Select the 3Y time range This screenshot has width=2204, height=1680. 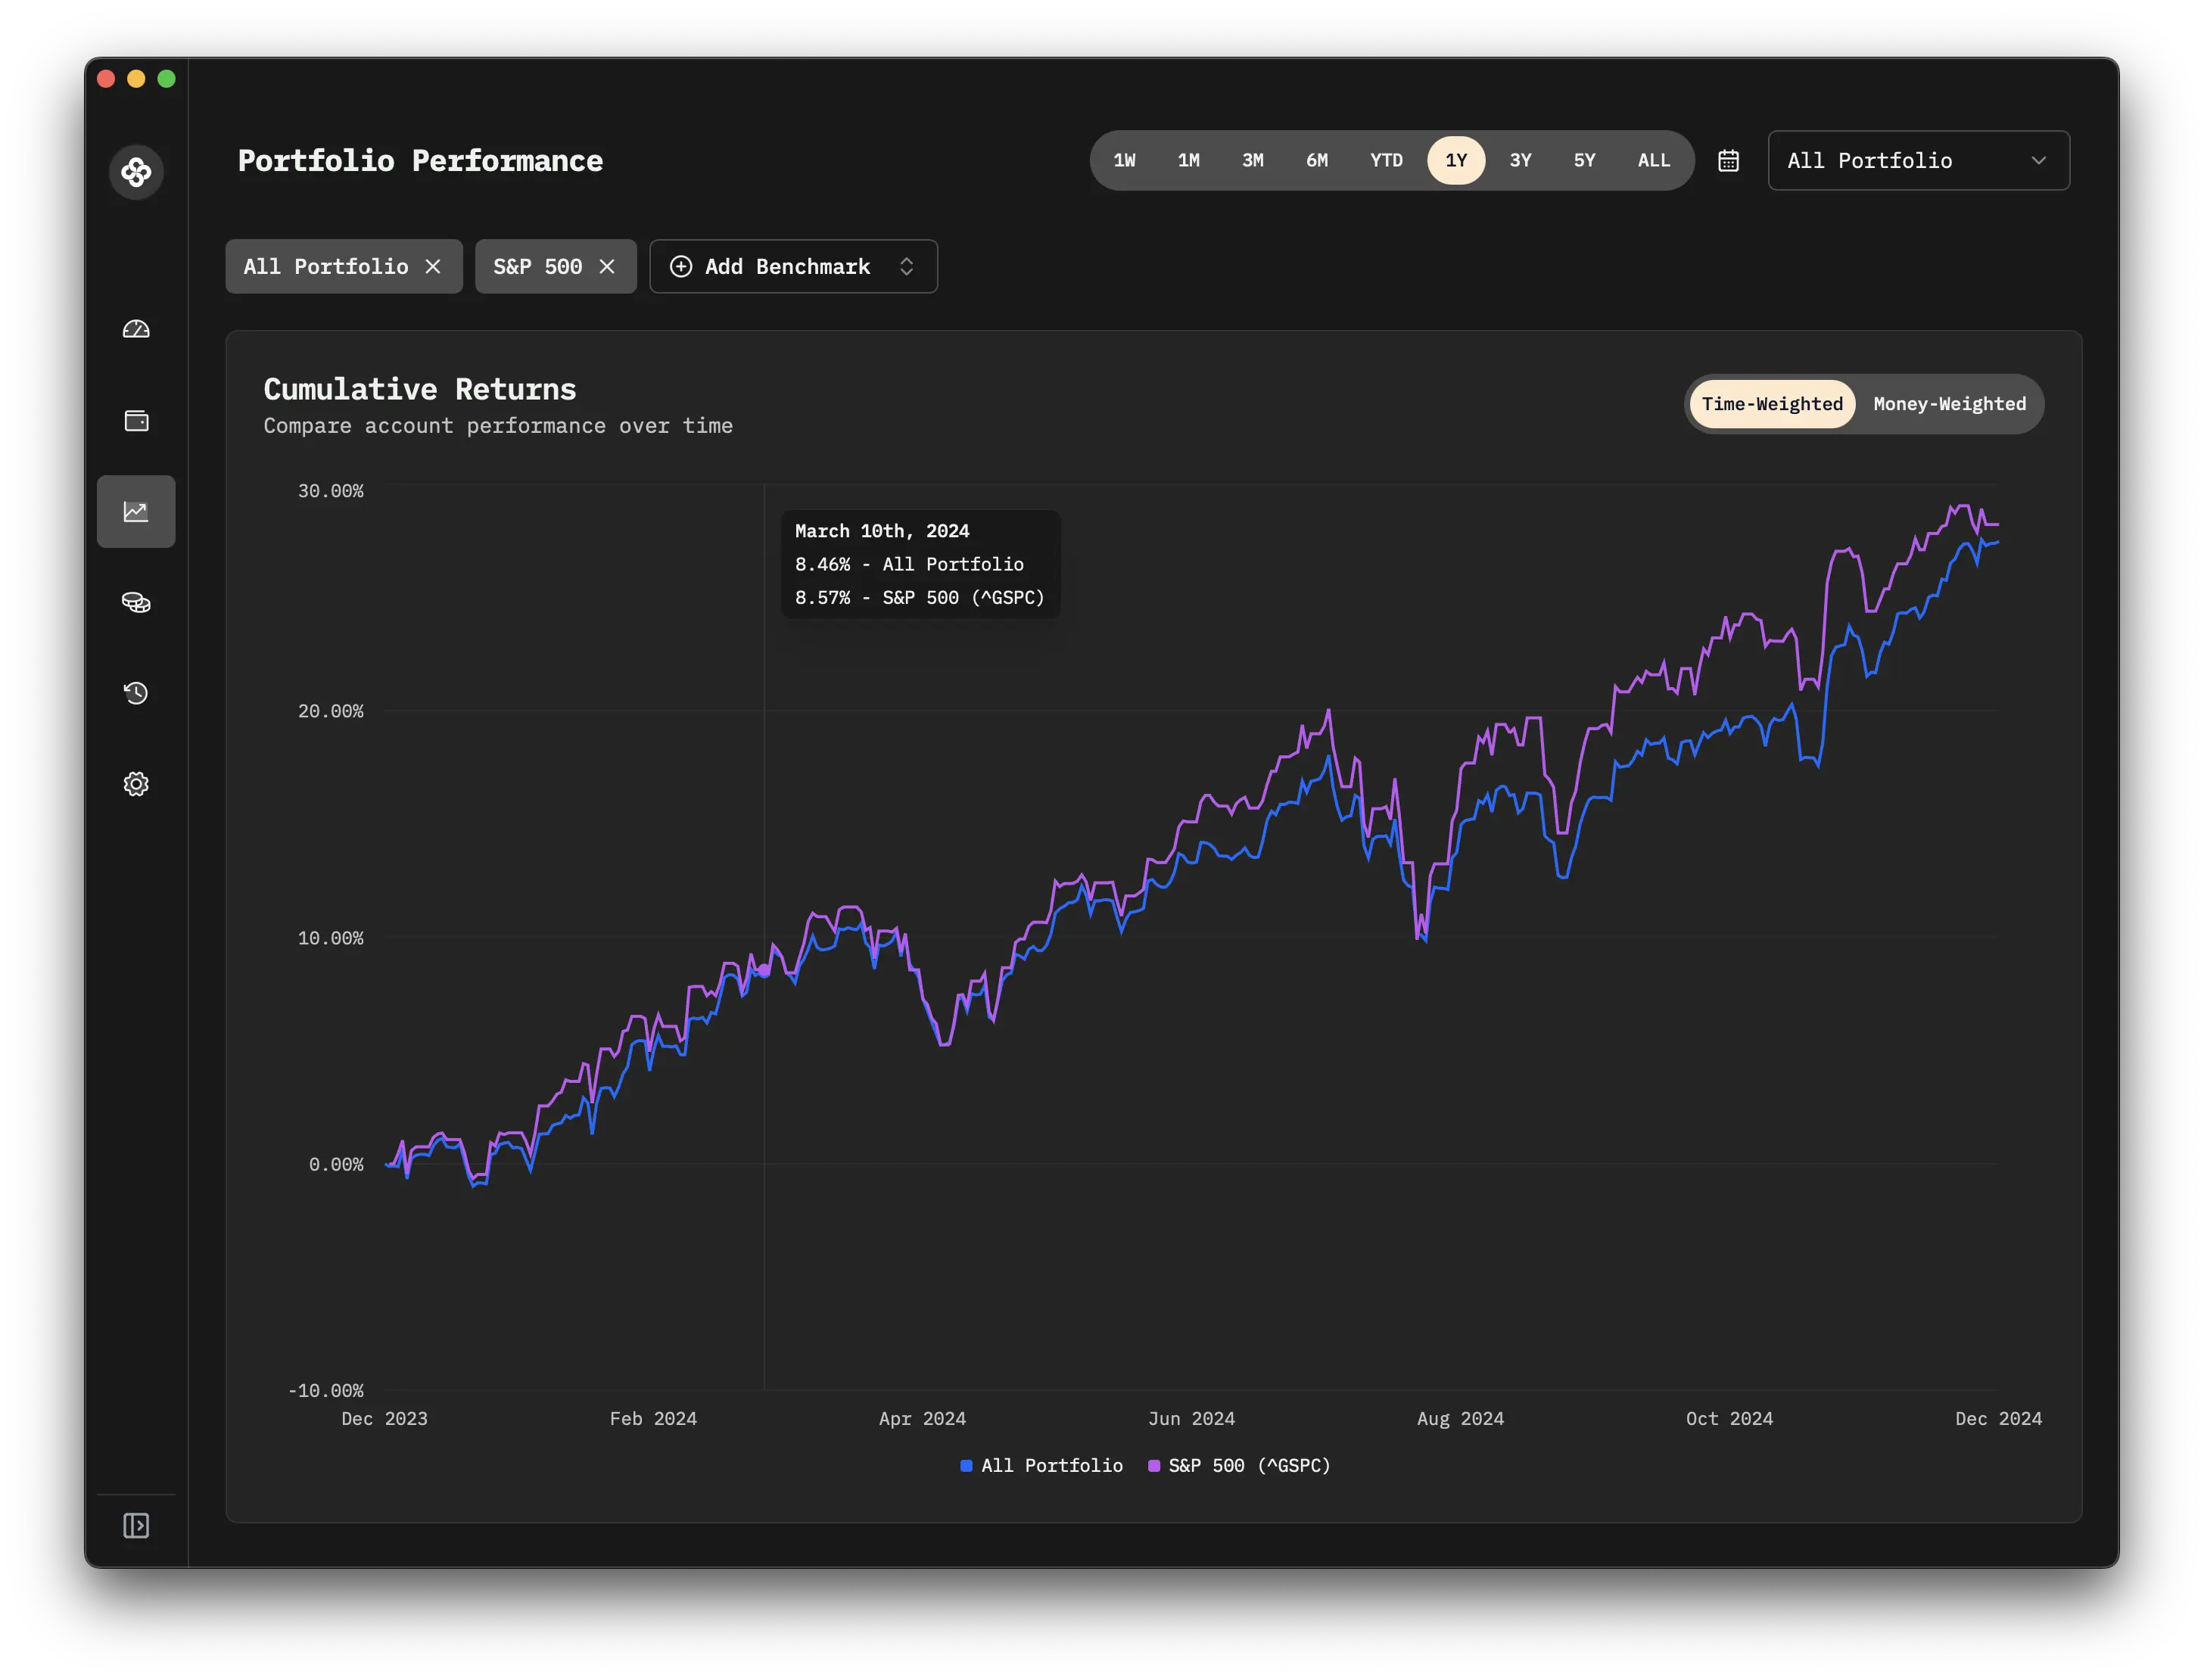[1520, 160]
